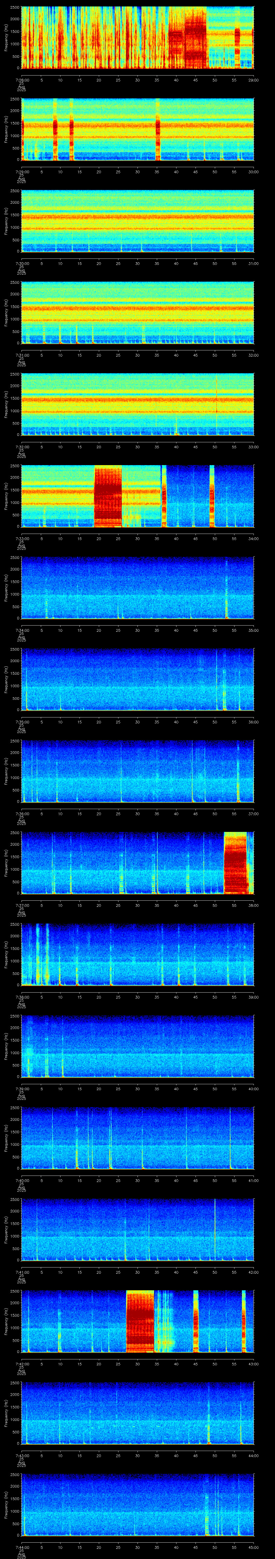This screenshot has width=275, height=1559.
Task: Click the 45:00 end time label
Action: point(253,1547)
